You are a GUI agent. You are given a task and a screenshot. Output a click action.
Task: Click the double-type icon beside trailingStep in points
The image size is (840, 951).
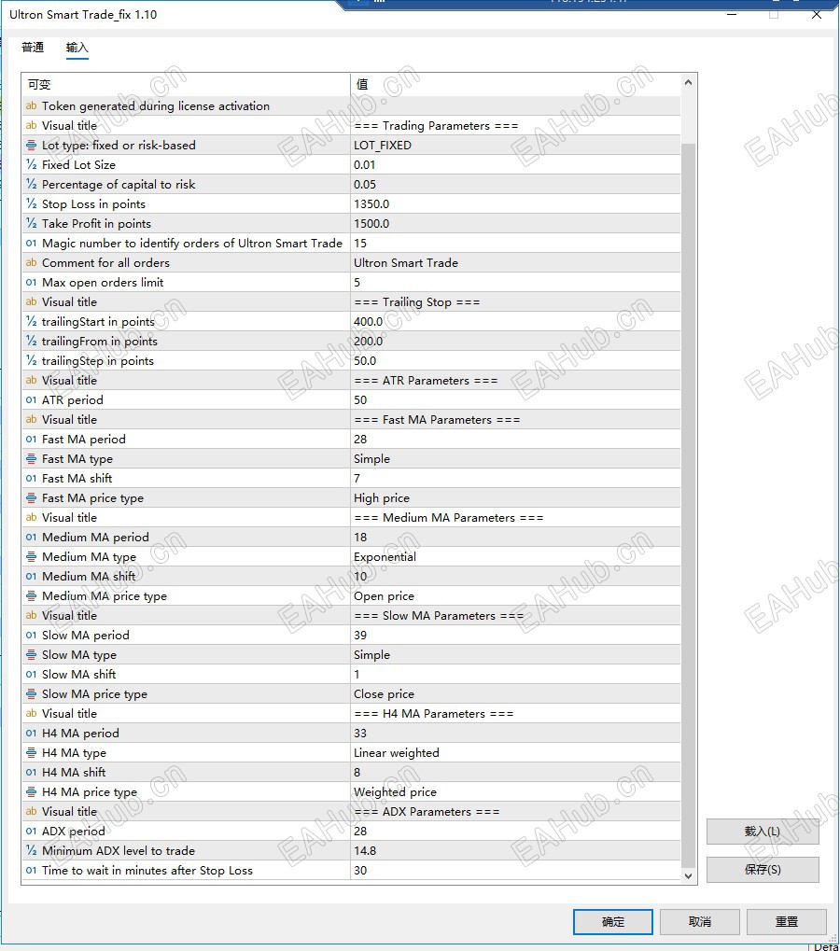[31, 361]
